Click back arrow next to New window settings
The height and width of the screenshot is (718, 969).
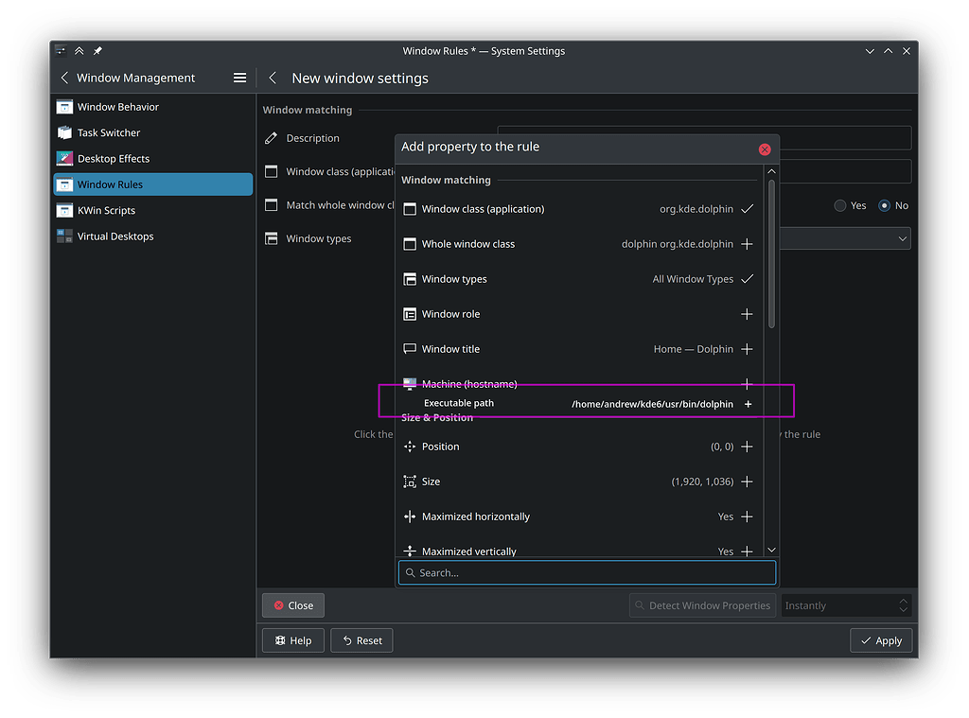point(273,78)
